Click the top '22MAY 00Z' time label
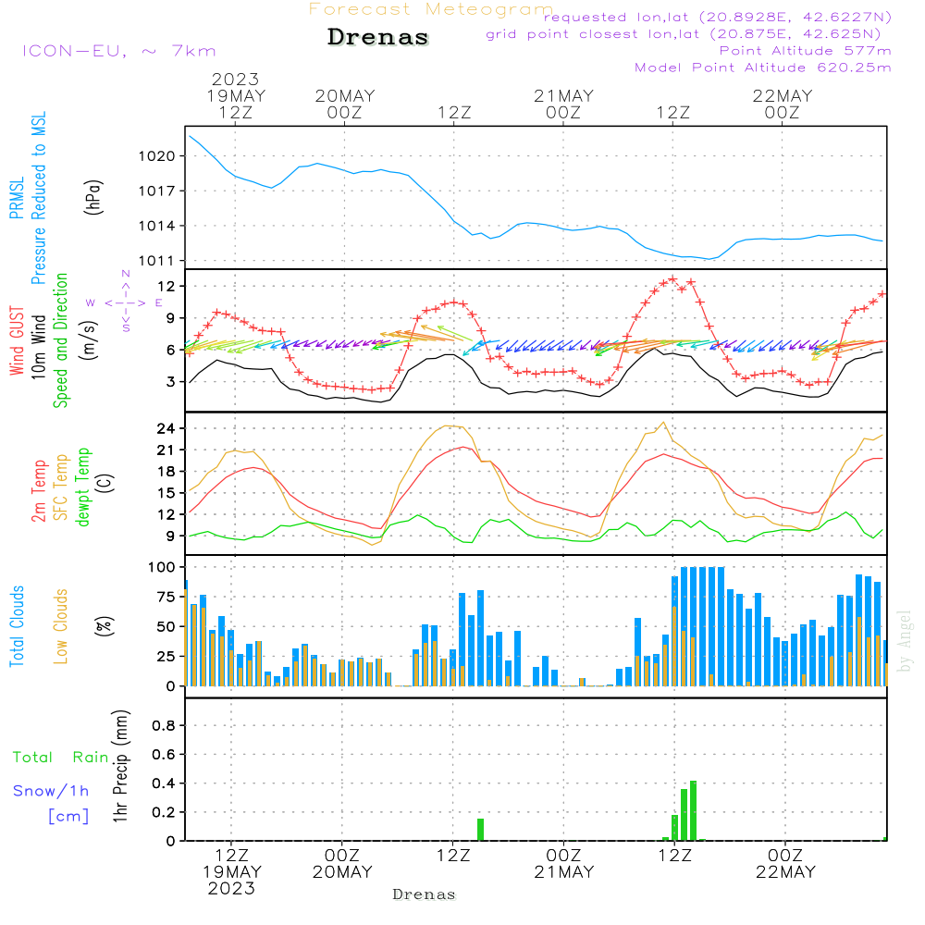 coord(783,105)
